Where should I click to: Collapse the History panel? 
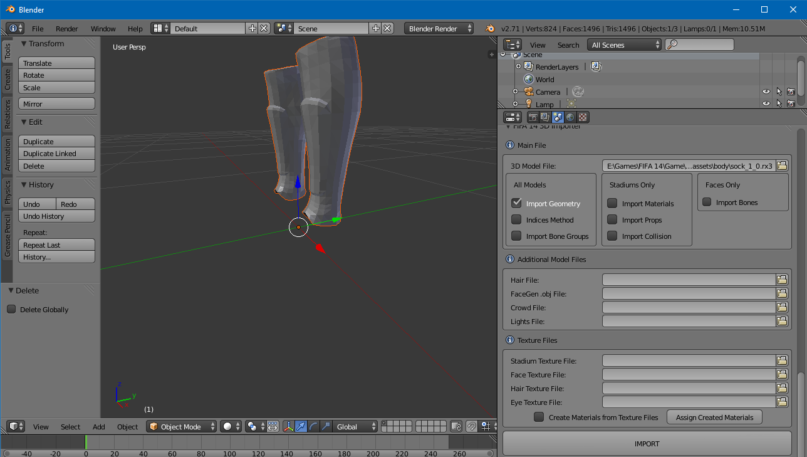tap(24, 184)
